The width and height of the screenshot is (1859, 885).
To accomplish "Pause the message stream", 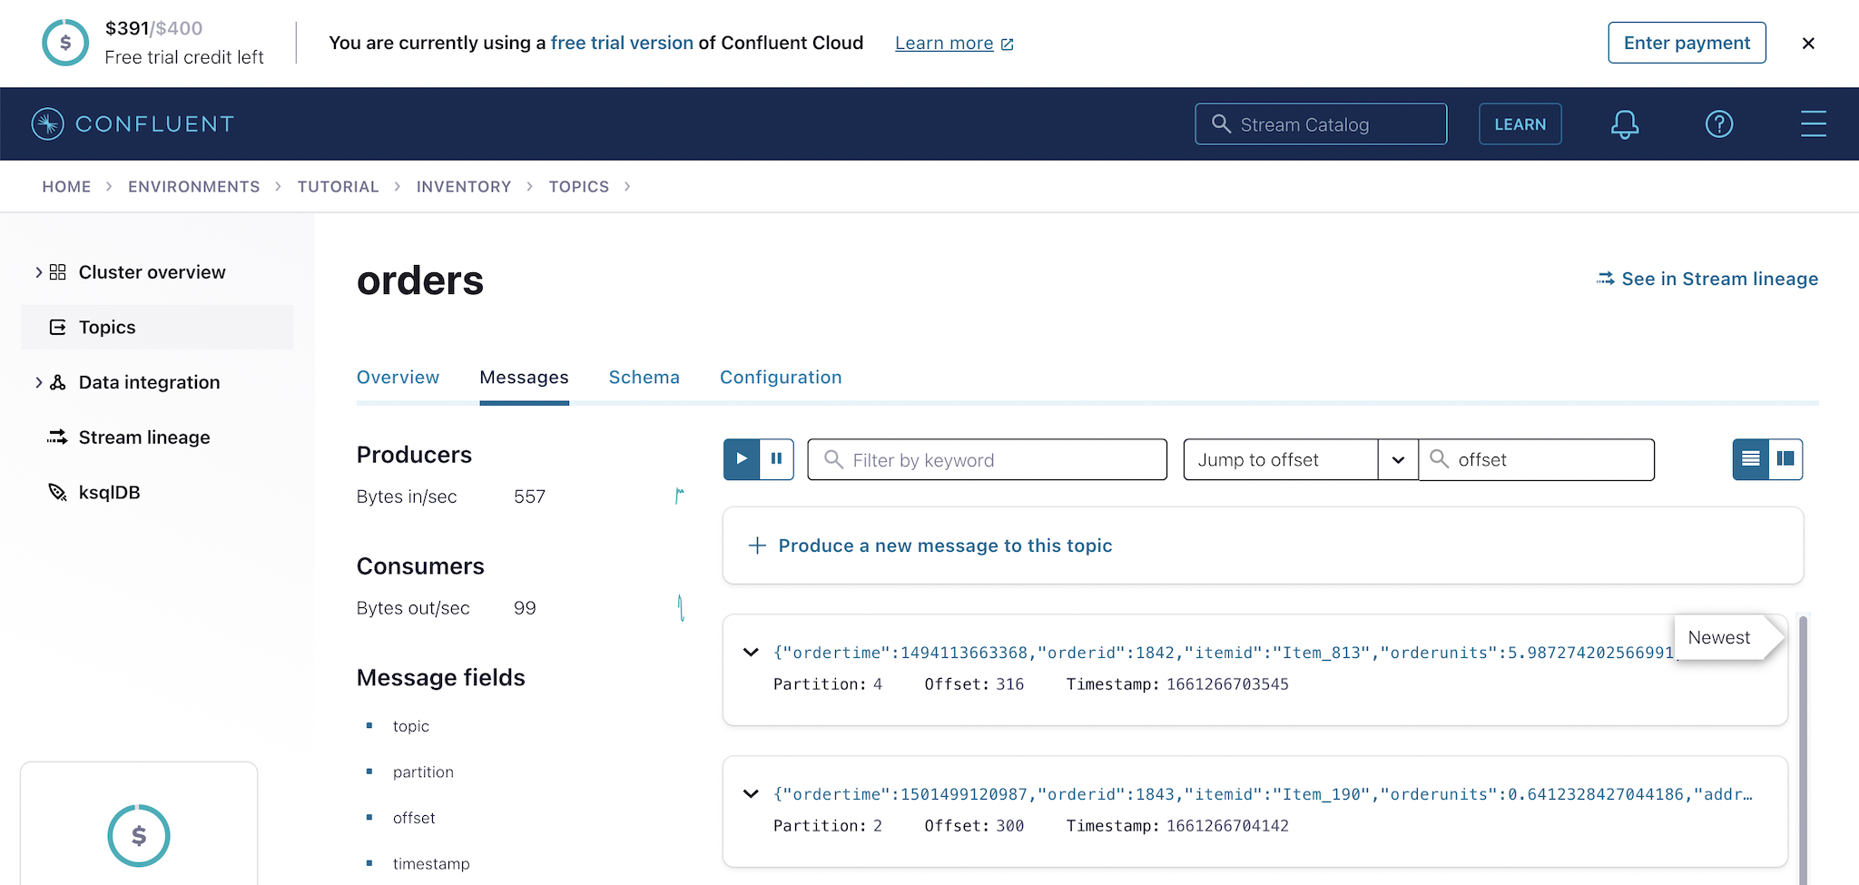I will (x=776, y=458).
